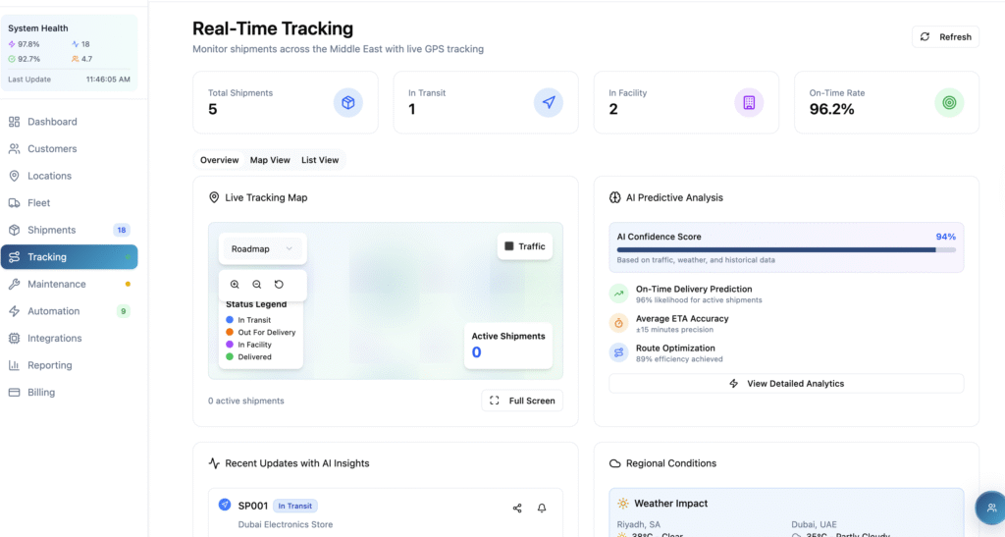Click the AI Confidence Score progress bar
The width and height of the screenshot is (1005, 537).
coord(786,250)
